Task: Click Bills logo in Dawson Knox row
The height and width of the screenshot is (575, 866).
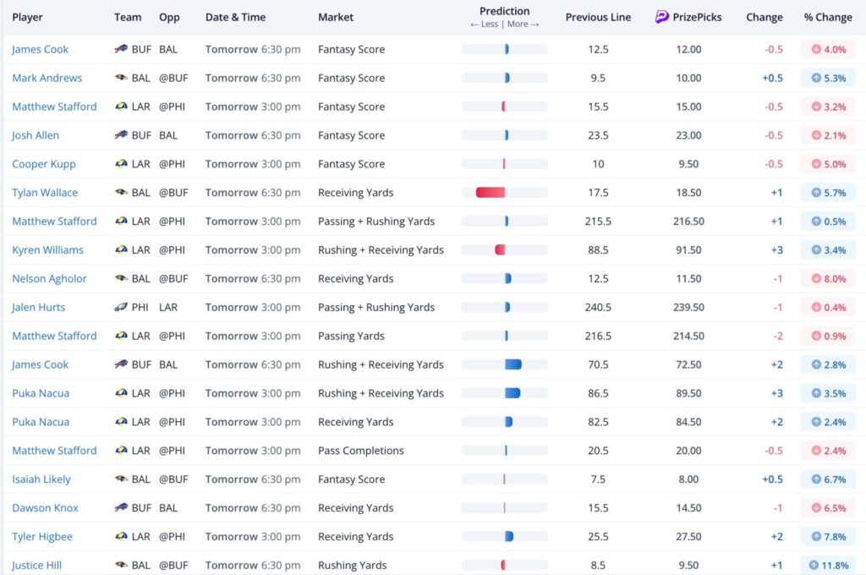Action: click(121, 508)
